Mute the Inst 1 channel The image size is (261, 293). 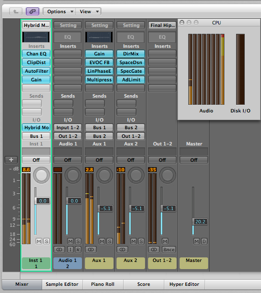point(39,241)
